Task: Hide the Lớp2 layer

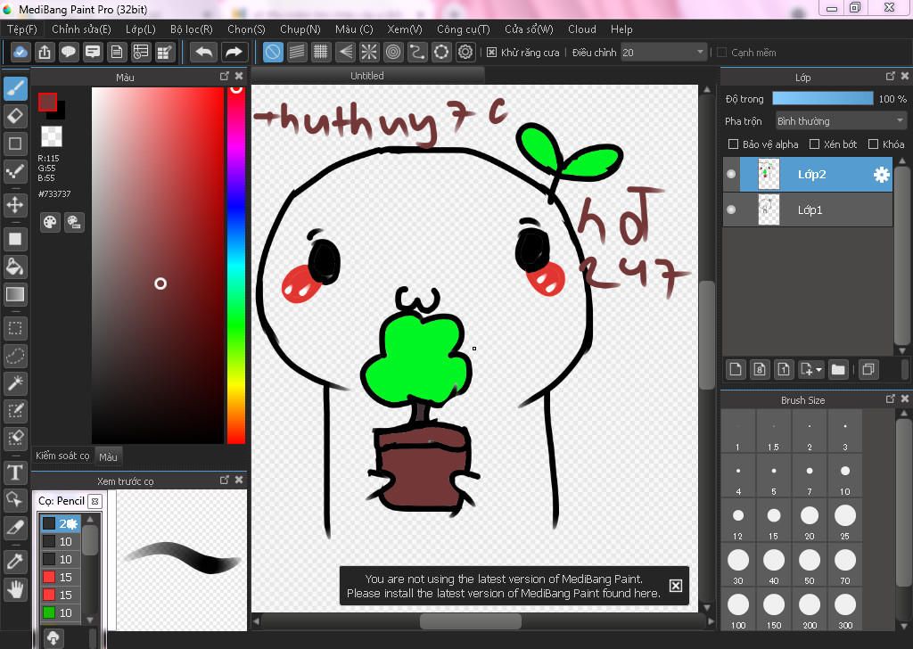Action: (x=731, y=174)
